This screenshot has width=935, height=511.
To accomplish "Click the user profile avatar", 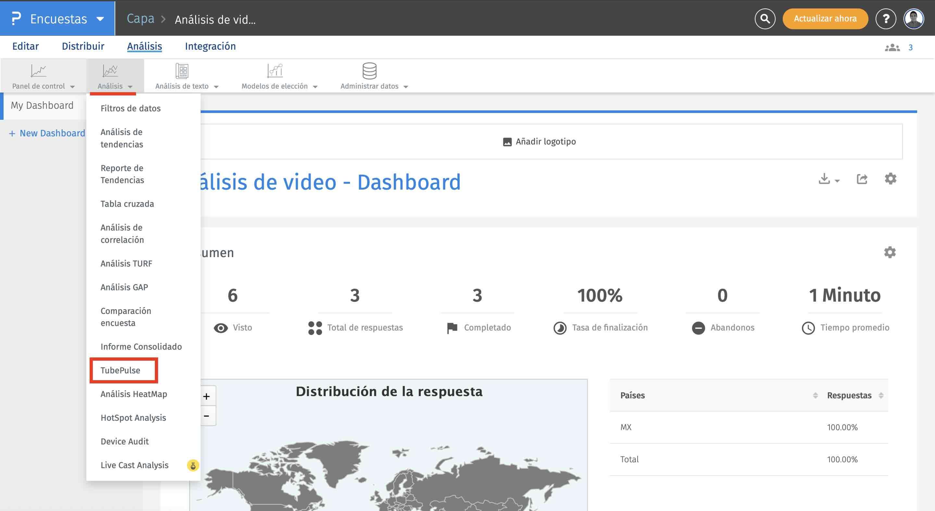I will point(914,19).
